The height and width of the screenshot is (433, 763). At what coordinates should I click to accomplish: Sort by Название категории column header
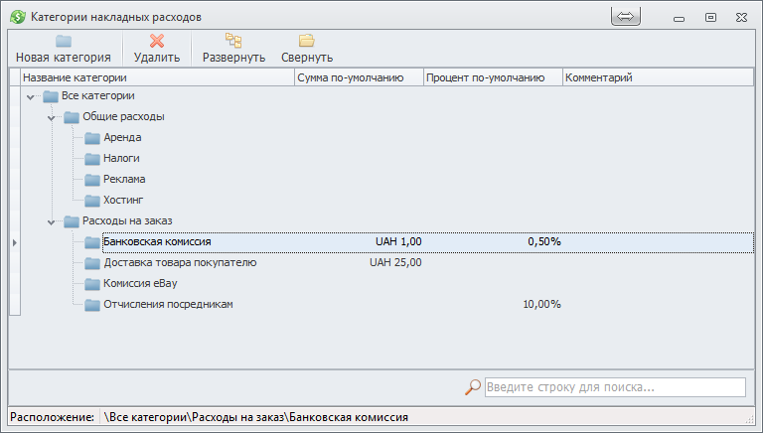tap(155, 77)
